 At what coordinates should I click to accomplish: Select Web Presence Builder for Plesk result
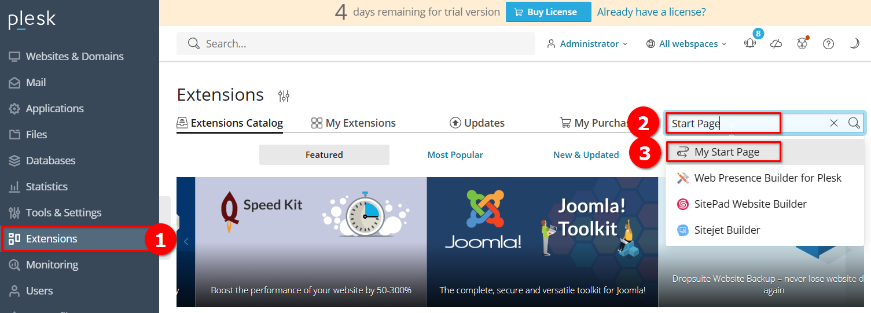pyautogui.click(x=765, y=178)
